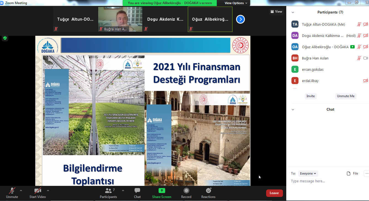The image size is (369, 201).
Task: Start recording with the Record icon
Action: (x=186, y=191)
